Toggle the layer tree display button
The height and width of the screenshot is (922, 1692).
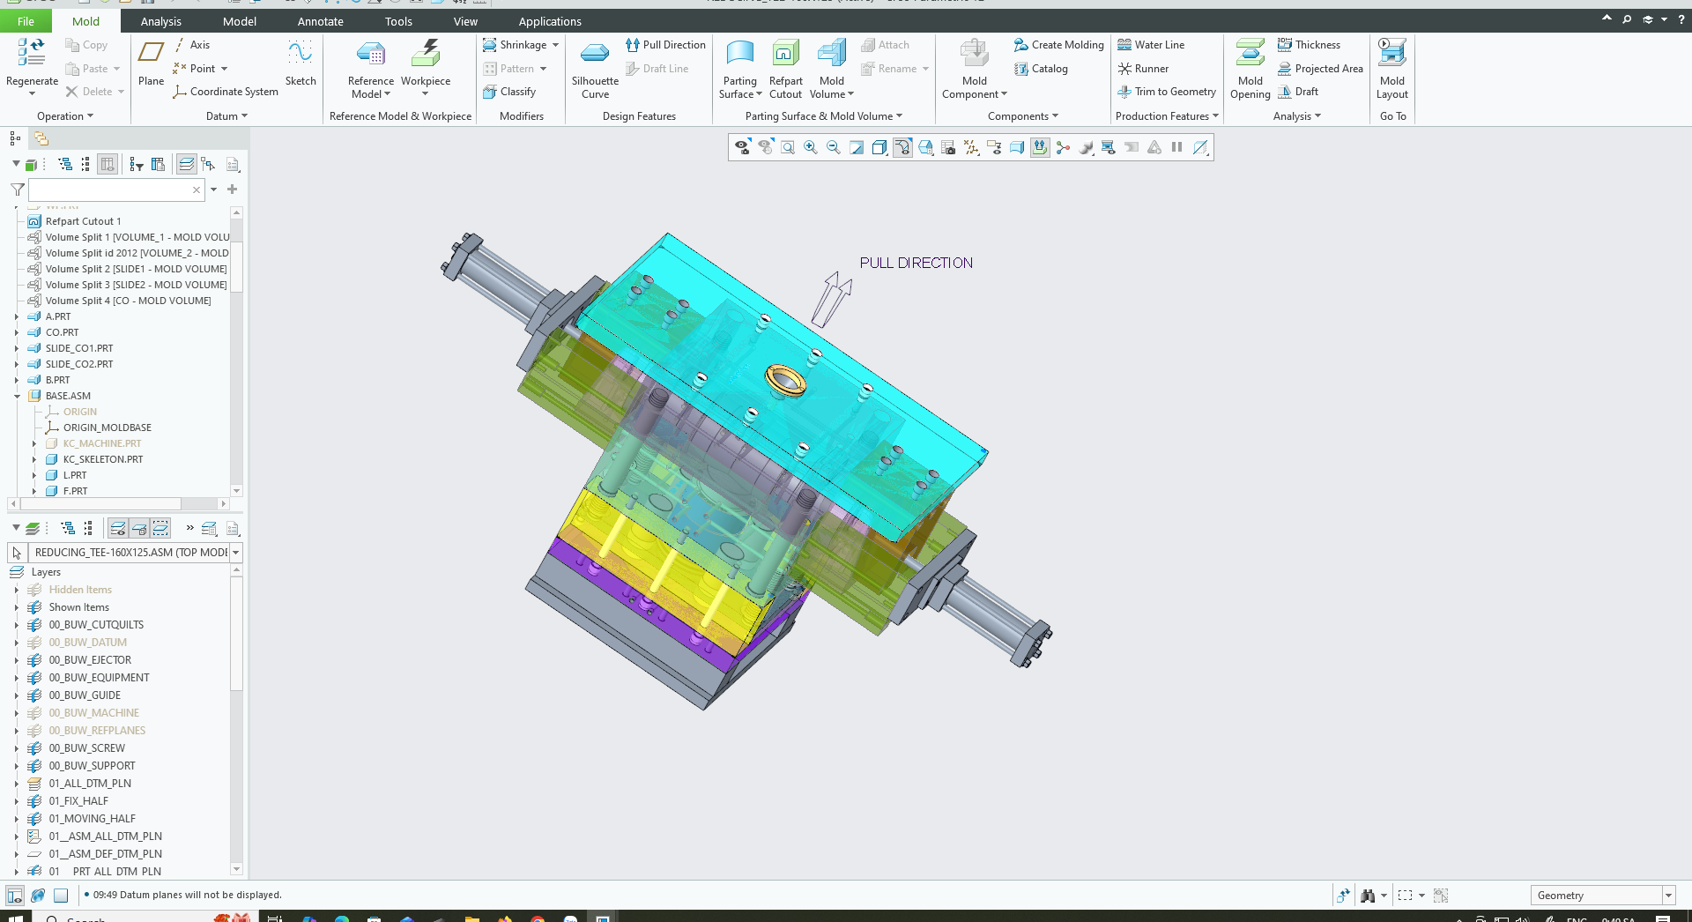(x=187, y=165)
